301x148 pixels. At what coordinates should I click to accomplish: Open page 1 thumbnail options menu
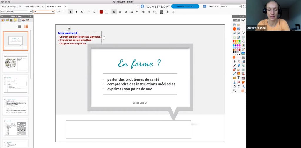[26, 34]
